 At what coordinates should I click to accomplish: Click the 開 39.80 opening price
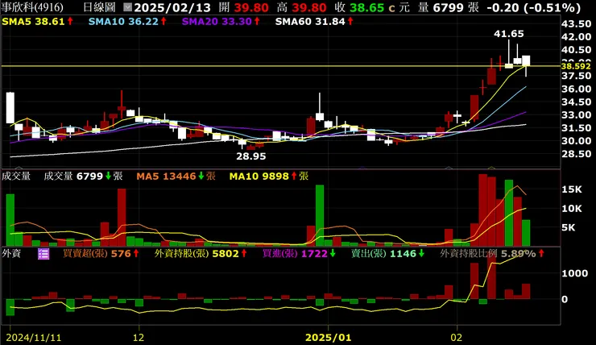point(244,7)
